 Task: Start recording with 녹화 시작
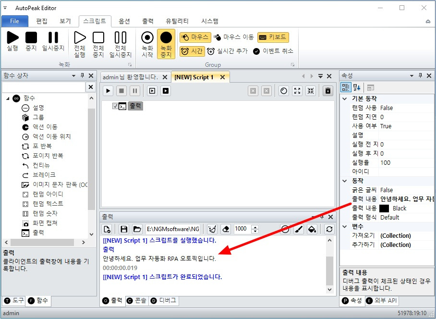click(147, 44)
